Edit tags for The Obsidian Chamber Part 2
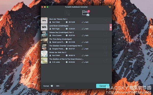The height and width of the screenshot is (95, 153). click(106, 47)
